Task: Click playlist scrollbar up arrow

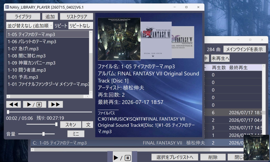Action: click(x=91, y=32)
